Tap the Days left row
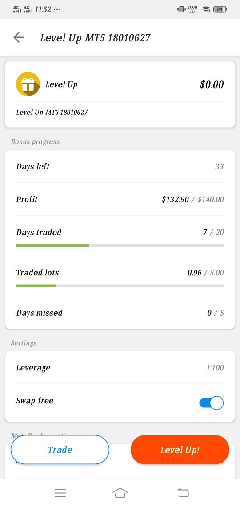The height and width of the screenshot is (507, 240). pos(120,166)
